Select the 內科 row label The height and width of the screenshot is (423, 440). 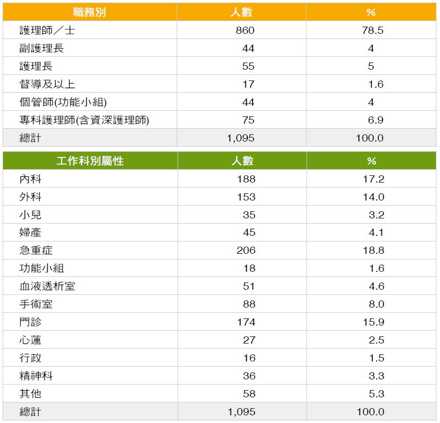pyautogui.click(x=30, y=179)
